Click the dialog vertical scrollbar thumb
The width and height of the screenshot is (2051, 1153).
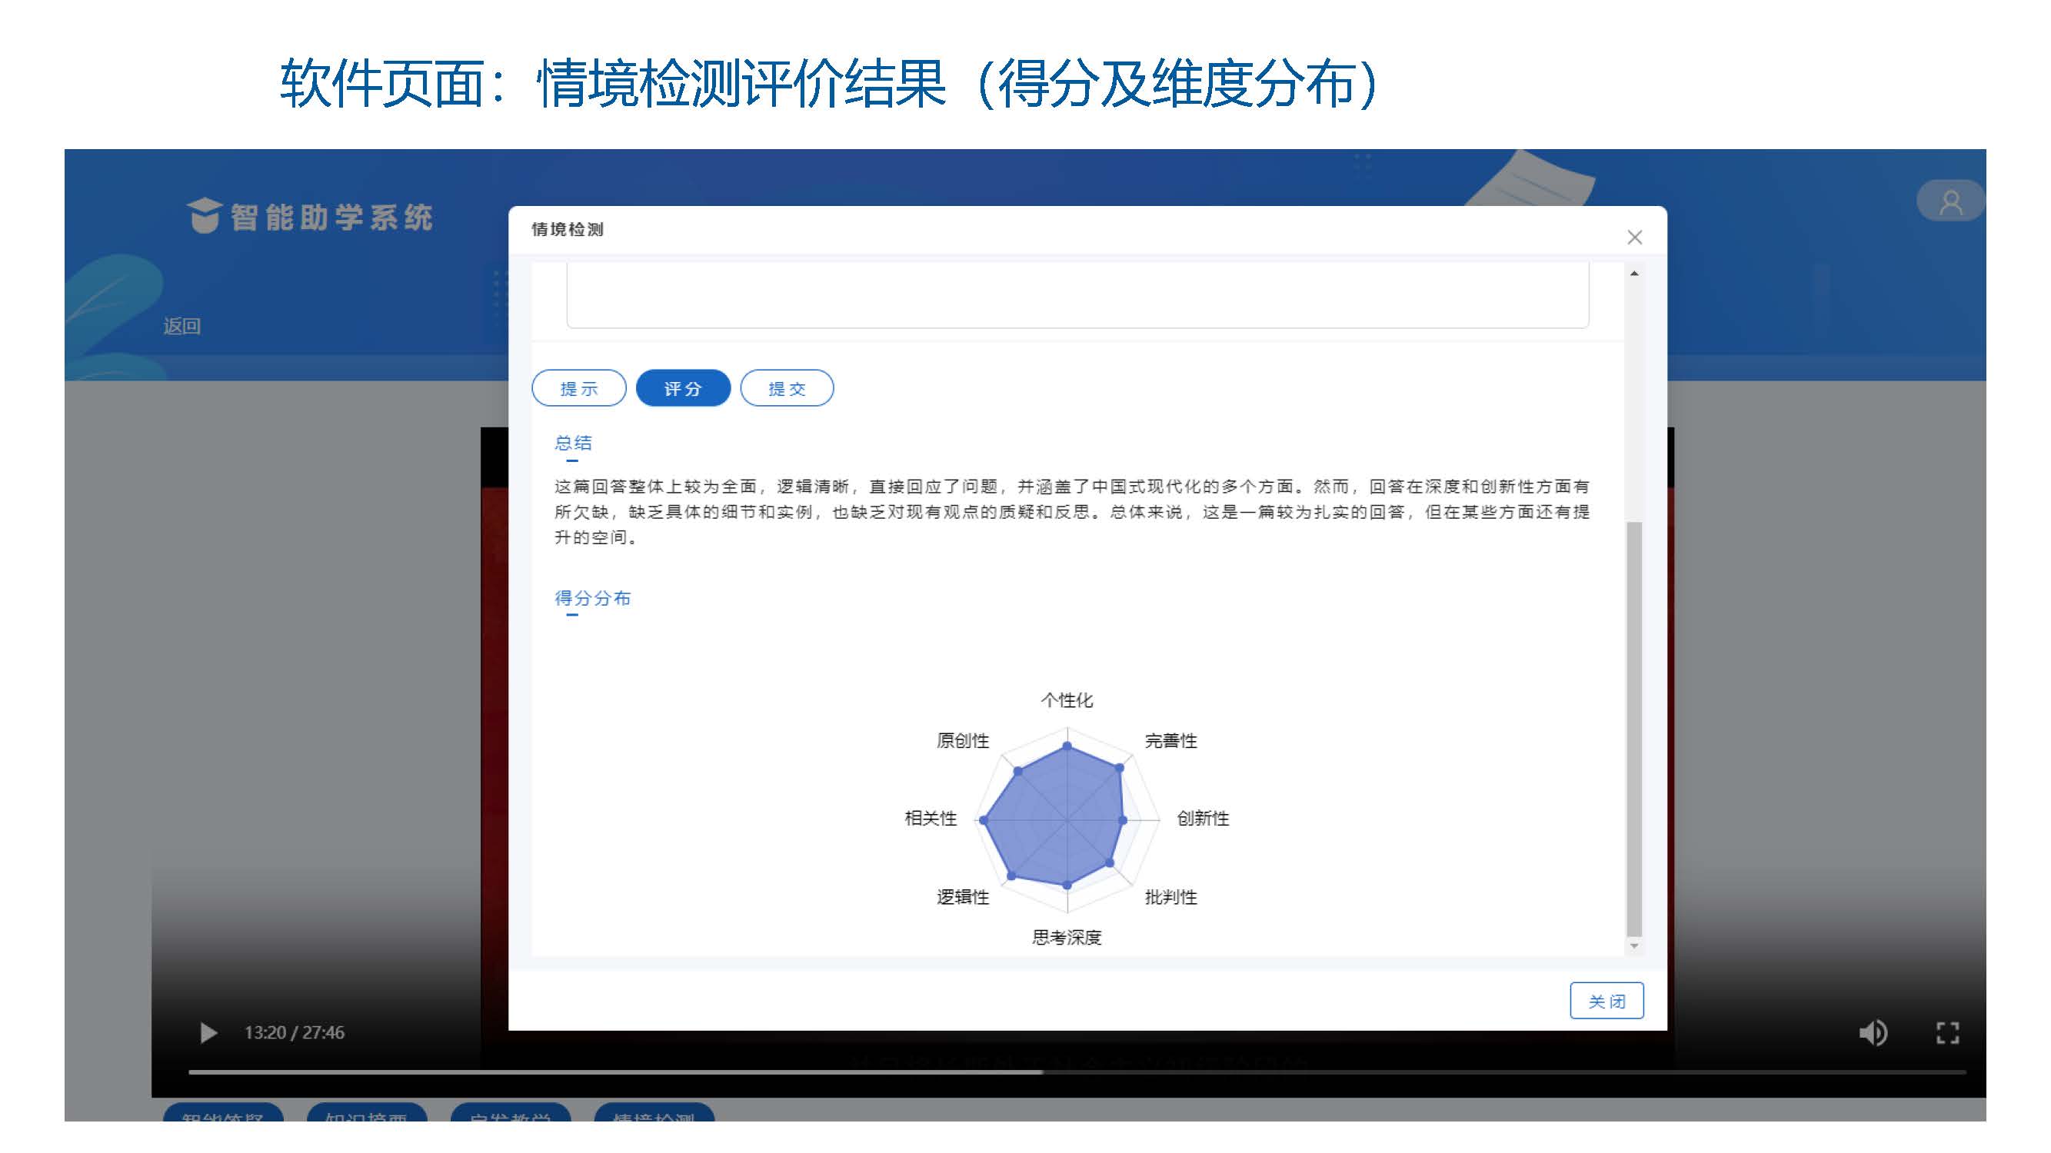tap(1633, 729)
